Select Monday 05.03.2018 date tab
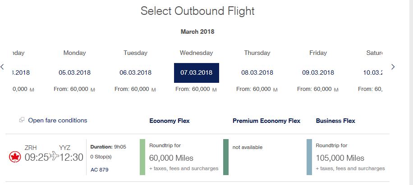This screenshot has width=413, height=185. pos(74,72)
